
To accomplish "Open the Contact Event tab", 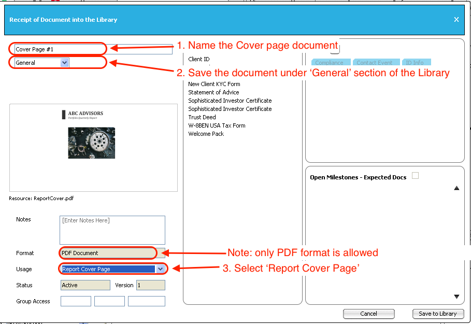I will coord(374,63).
